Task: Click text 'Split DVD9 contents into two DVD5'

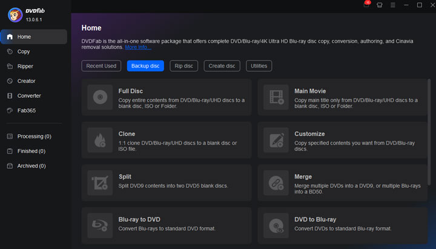Action: coord(160,186)
